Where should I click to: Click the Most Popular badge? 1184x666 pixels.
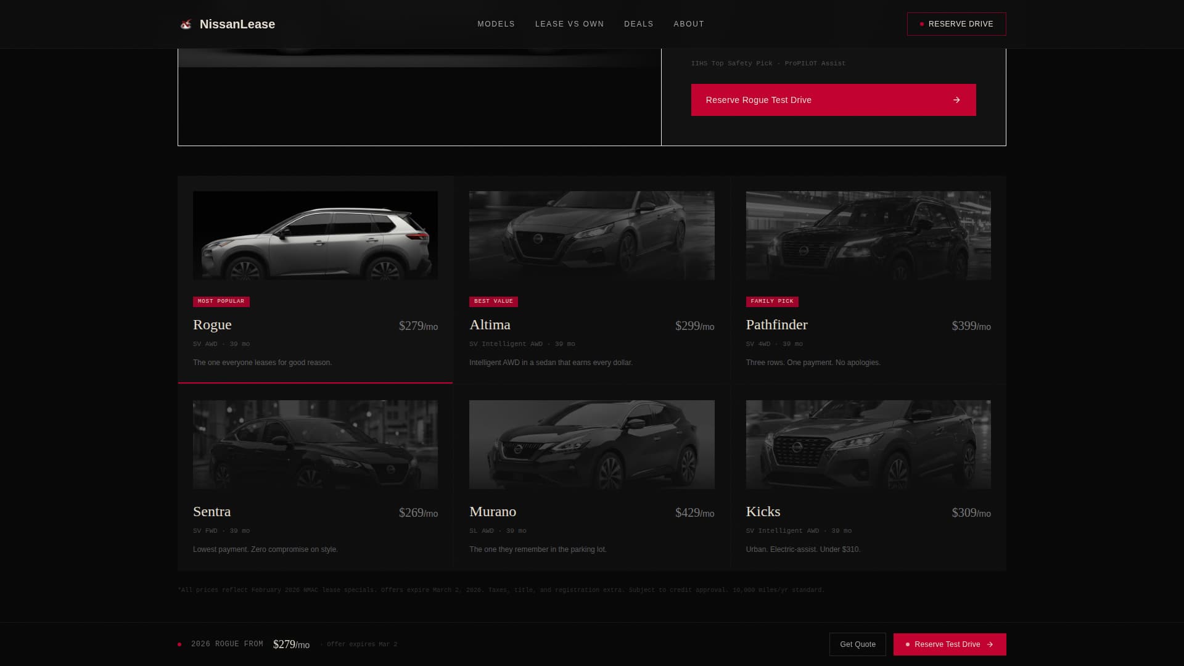pos(221,302)
